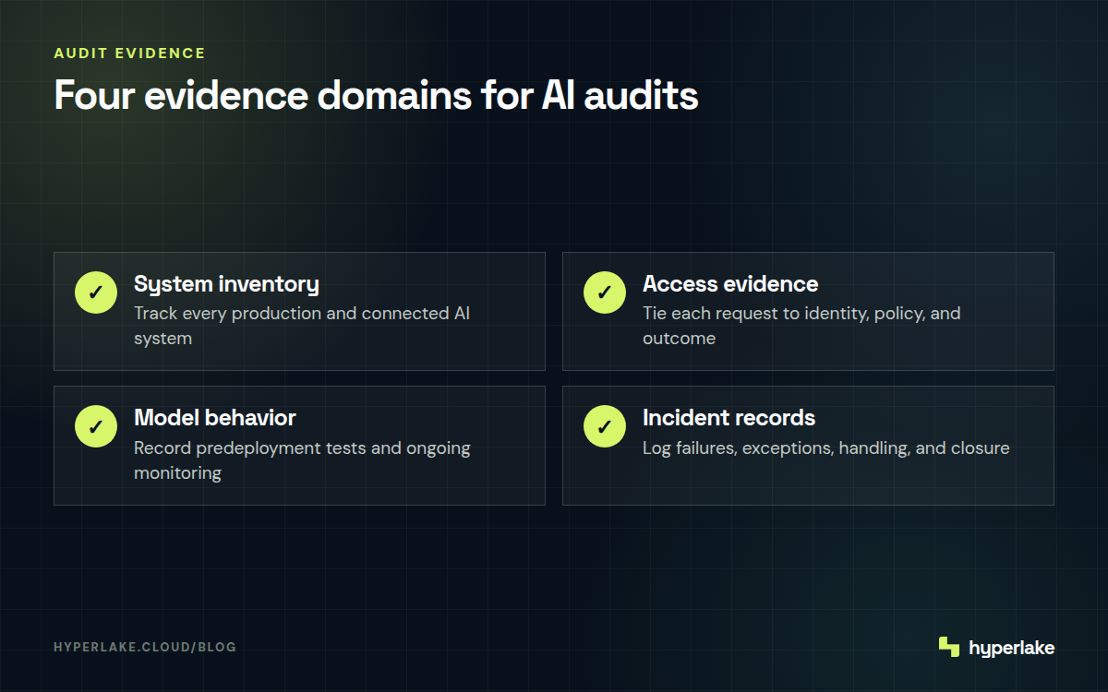Click the 'Tie each request to identity' description
The image size is (1108, 692).
click(801, 326)
